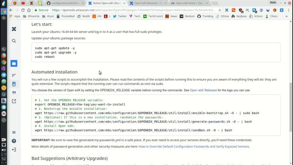Click the blue square extension icon near the menu
293x165 pixels.
pyautogui.click(x=282, y=10)
